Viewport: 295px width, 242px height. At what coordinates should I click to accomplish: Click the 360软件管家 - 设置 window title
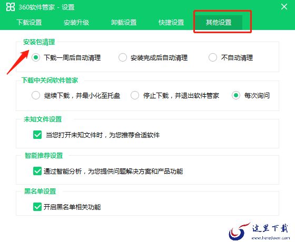[46, 7]
